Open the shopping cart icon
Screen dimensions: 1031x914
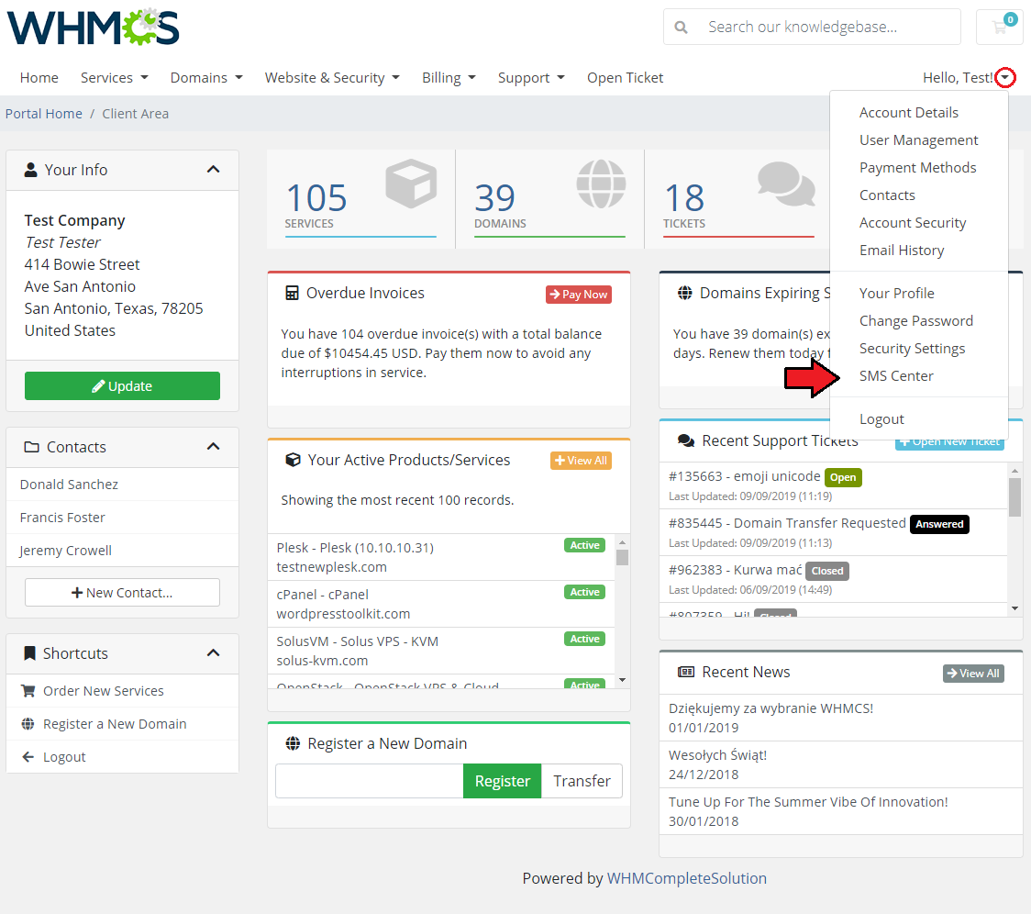(x=1000, y=27)
